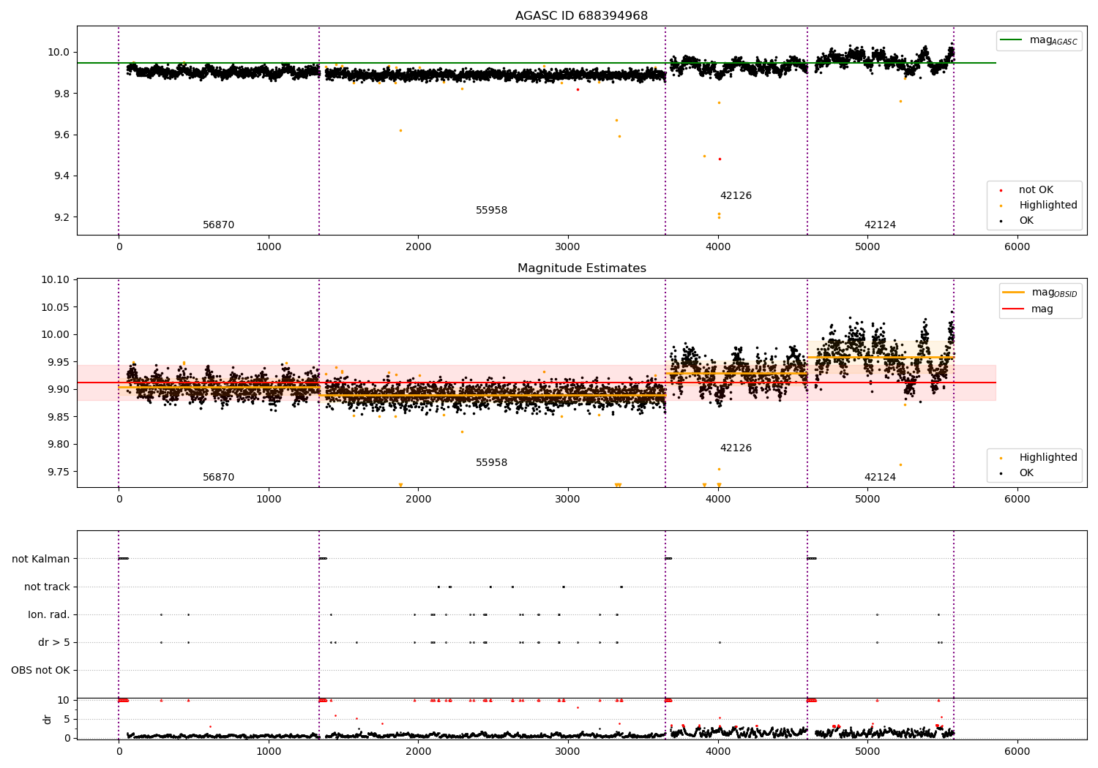This screenshot has height=768, width=1098.
Task: Click y-axis tick 9.75 in Magnitude Estimates plot
Action: 59,472
